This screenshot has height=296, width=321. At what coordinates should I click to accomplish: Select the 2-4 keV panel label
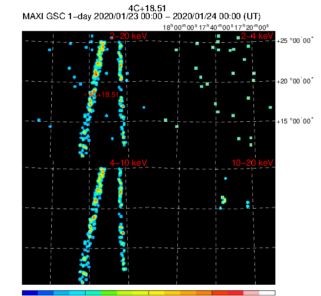[257, 36]
